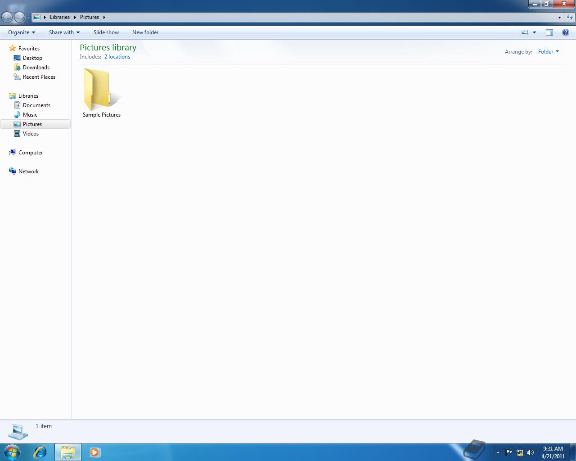576x461 pixels.
Task: Open the address bar history dropdown
Action: coord(559,17)
